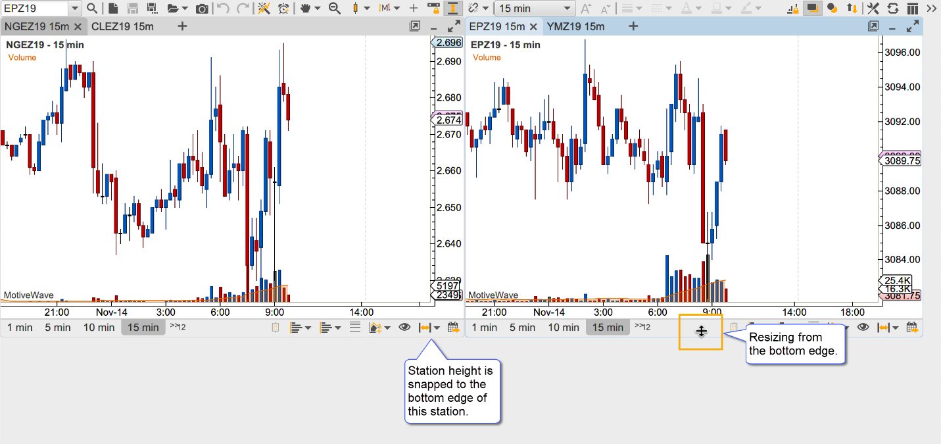
Task: Click the wrench and screwdriver tools icon
Action: pyautogui.click(x=873, y=9)
